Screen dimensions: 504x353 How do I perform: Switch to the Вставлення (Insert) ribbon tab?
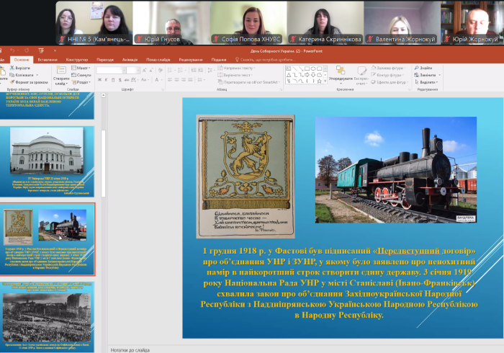point(47,60)
